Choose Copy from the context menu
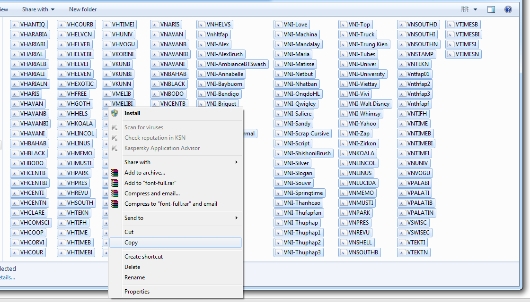 [x=131, y=243]
